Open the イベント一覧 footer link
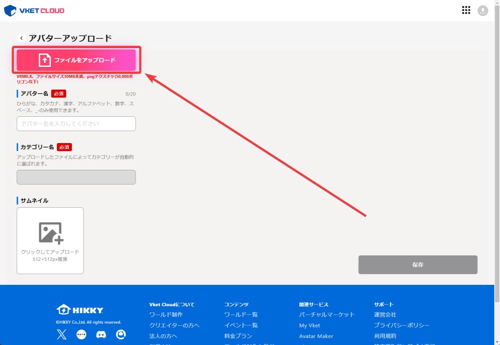Image resolution: width=500 pixels, height=345 pixels. coord(241,325)
